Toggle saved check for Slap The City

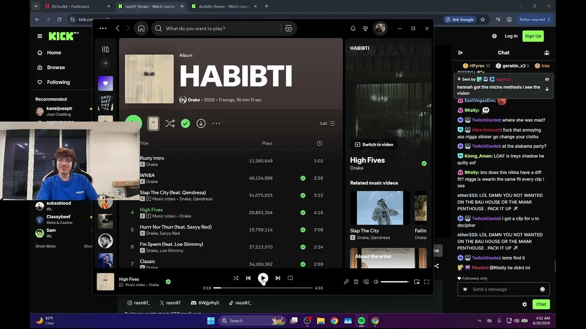(303, 195)
